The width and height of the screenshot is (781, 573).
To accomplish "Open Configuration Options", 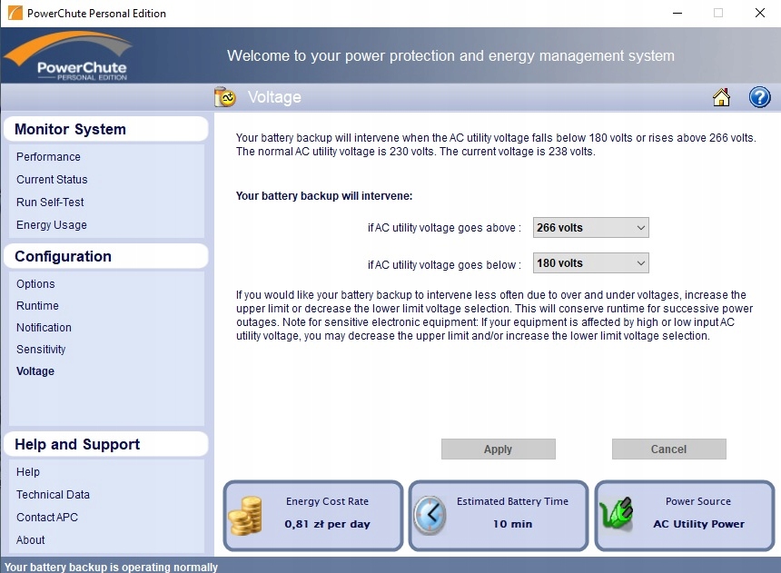I will pos(35,284).
